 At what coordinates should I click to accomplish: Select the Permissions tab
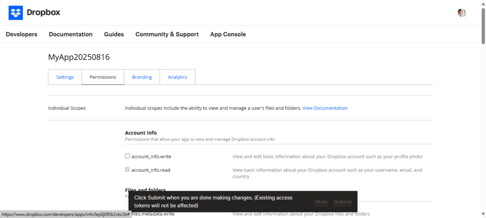tap(103, 77)
